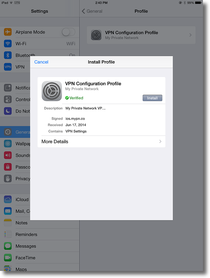The image size is (210, 278).
Task: Click the Wi-Fi signal status bar icon
Action: [11, 3]
